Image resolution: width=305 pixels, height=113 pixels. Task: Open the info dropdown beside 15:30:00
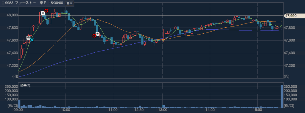click(x=69, y=3)
